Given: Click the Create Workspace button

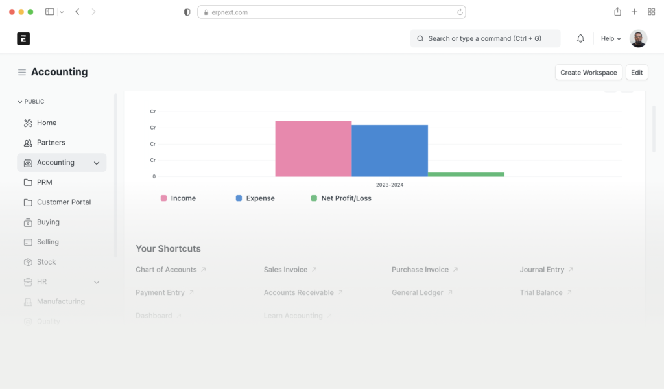Looking at the screenshot, I should pos(588,73).
